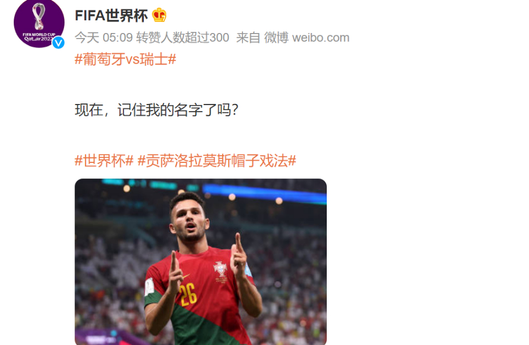Click the blue verified badge on avatar
Image resolution: width=529 pixels, height=345 pixels.
coord(58,42)
